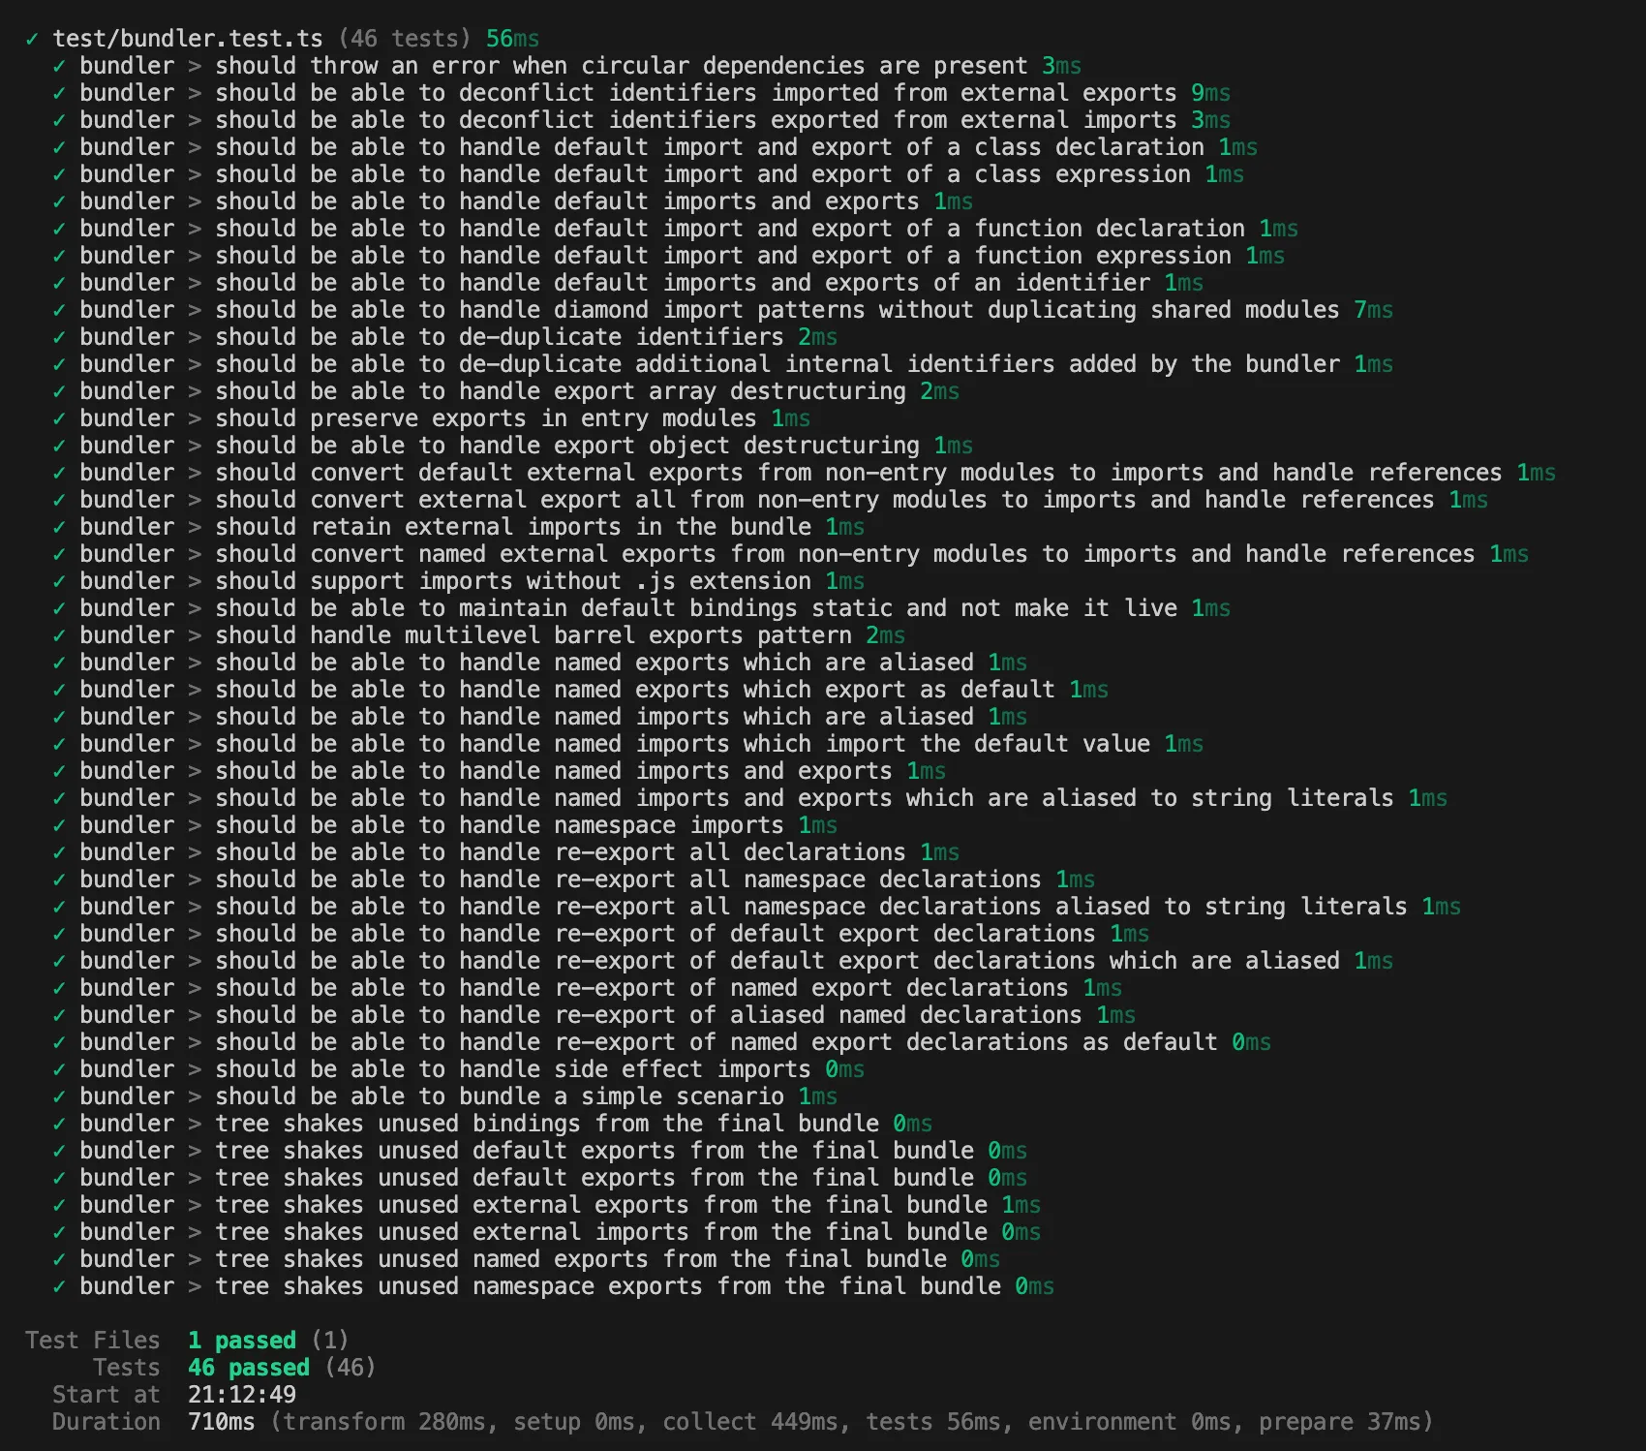
Task: Click 'prepare 37ms' in the duration breakdown
Action: [1339, 1422]
